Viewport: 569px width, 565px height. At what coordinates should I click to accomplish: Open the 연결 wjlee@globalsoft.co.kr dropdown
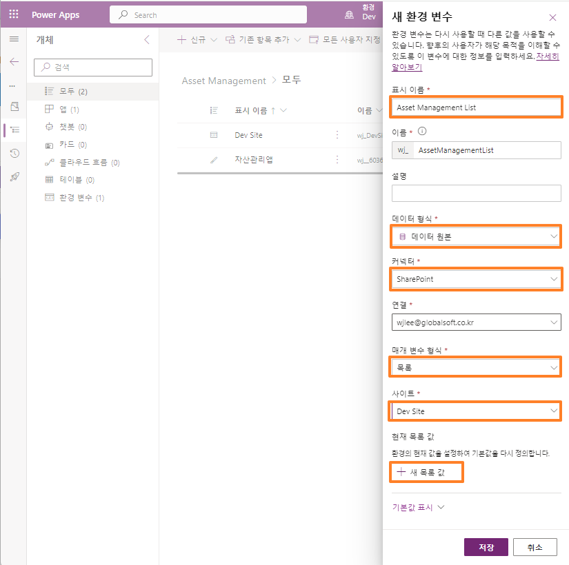[476, 322]
